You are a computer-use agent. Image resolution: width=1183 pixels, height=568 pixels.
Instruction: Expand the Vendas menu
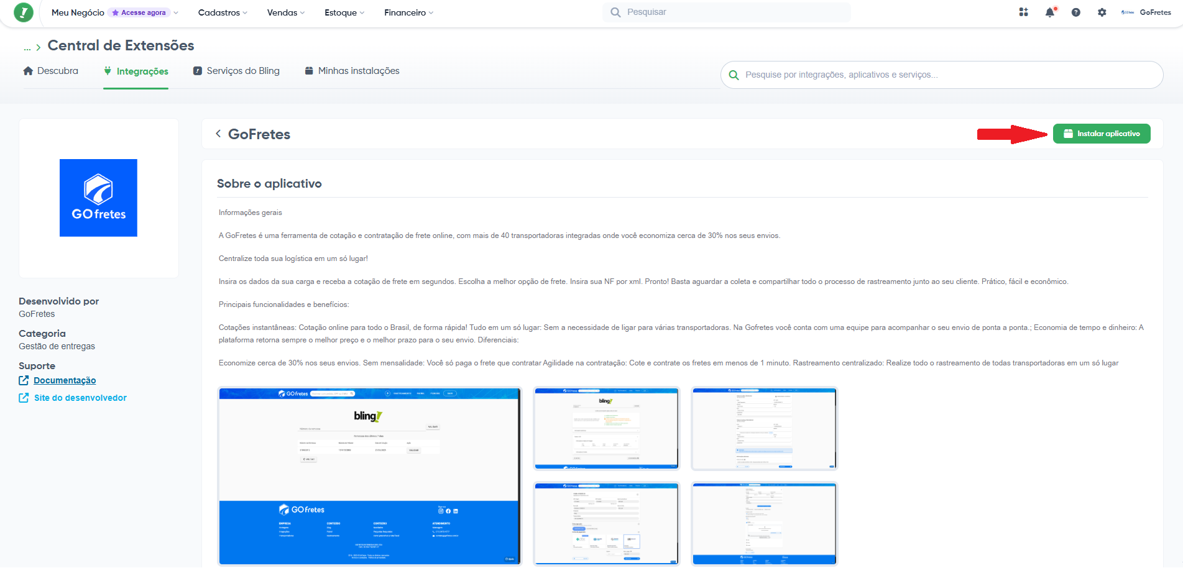point(286,12)
